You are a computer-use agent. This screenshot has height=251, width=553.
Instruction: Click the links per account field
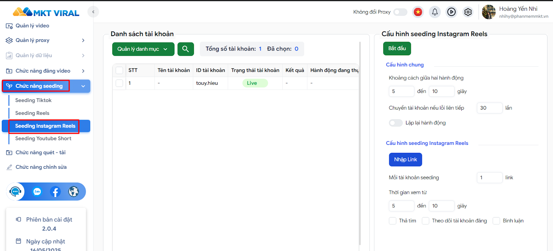(x=489, y=178)
